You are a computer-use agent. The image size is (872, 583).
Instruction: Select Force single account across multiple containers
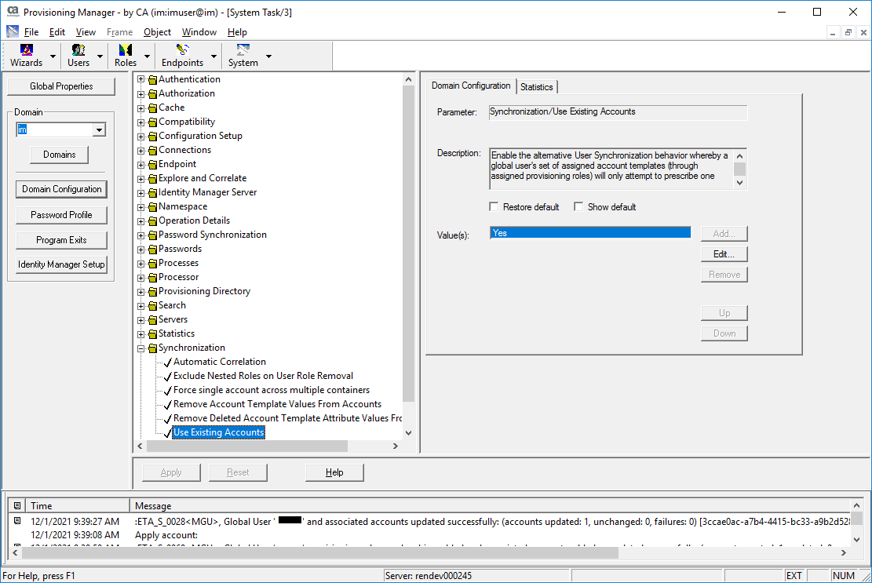pyautogui.click(x=271, y=390)
